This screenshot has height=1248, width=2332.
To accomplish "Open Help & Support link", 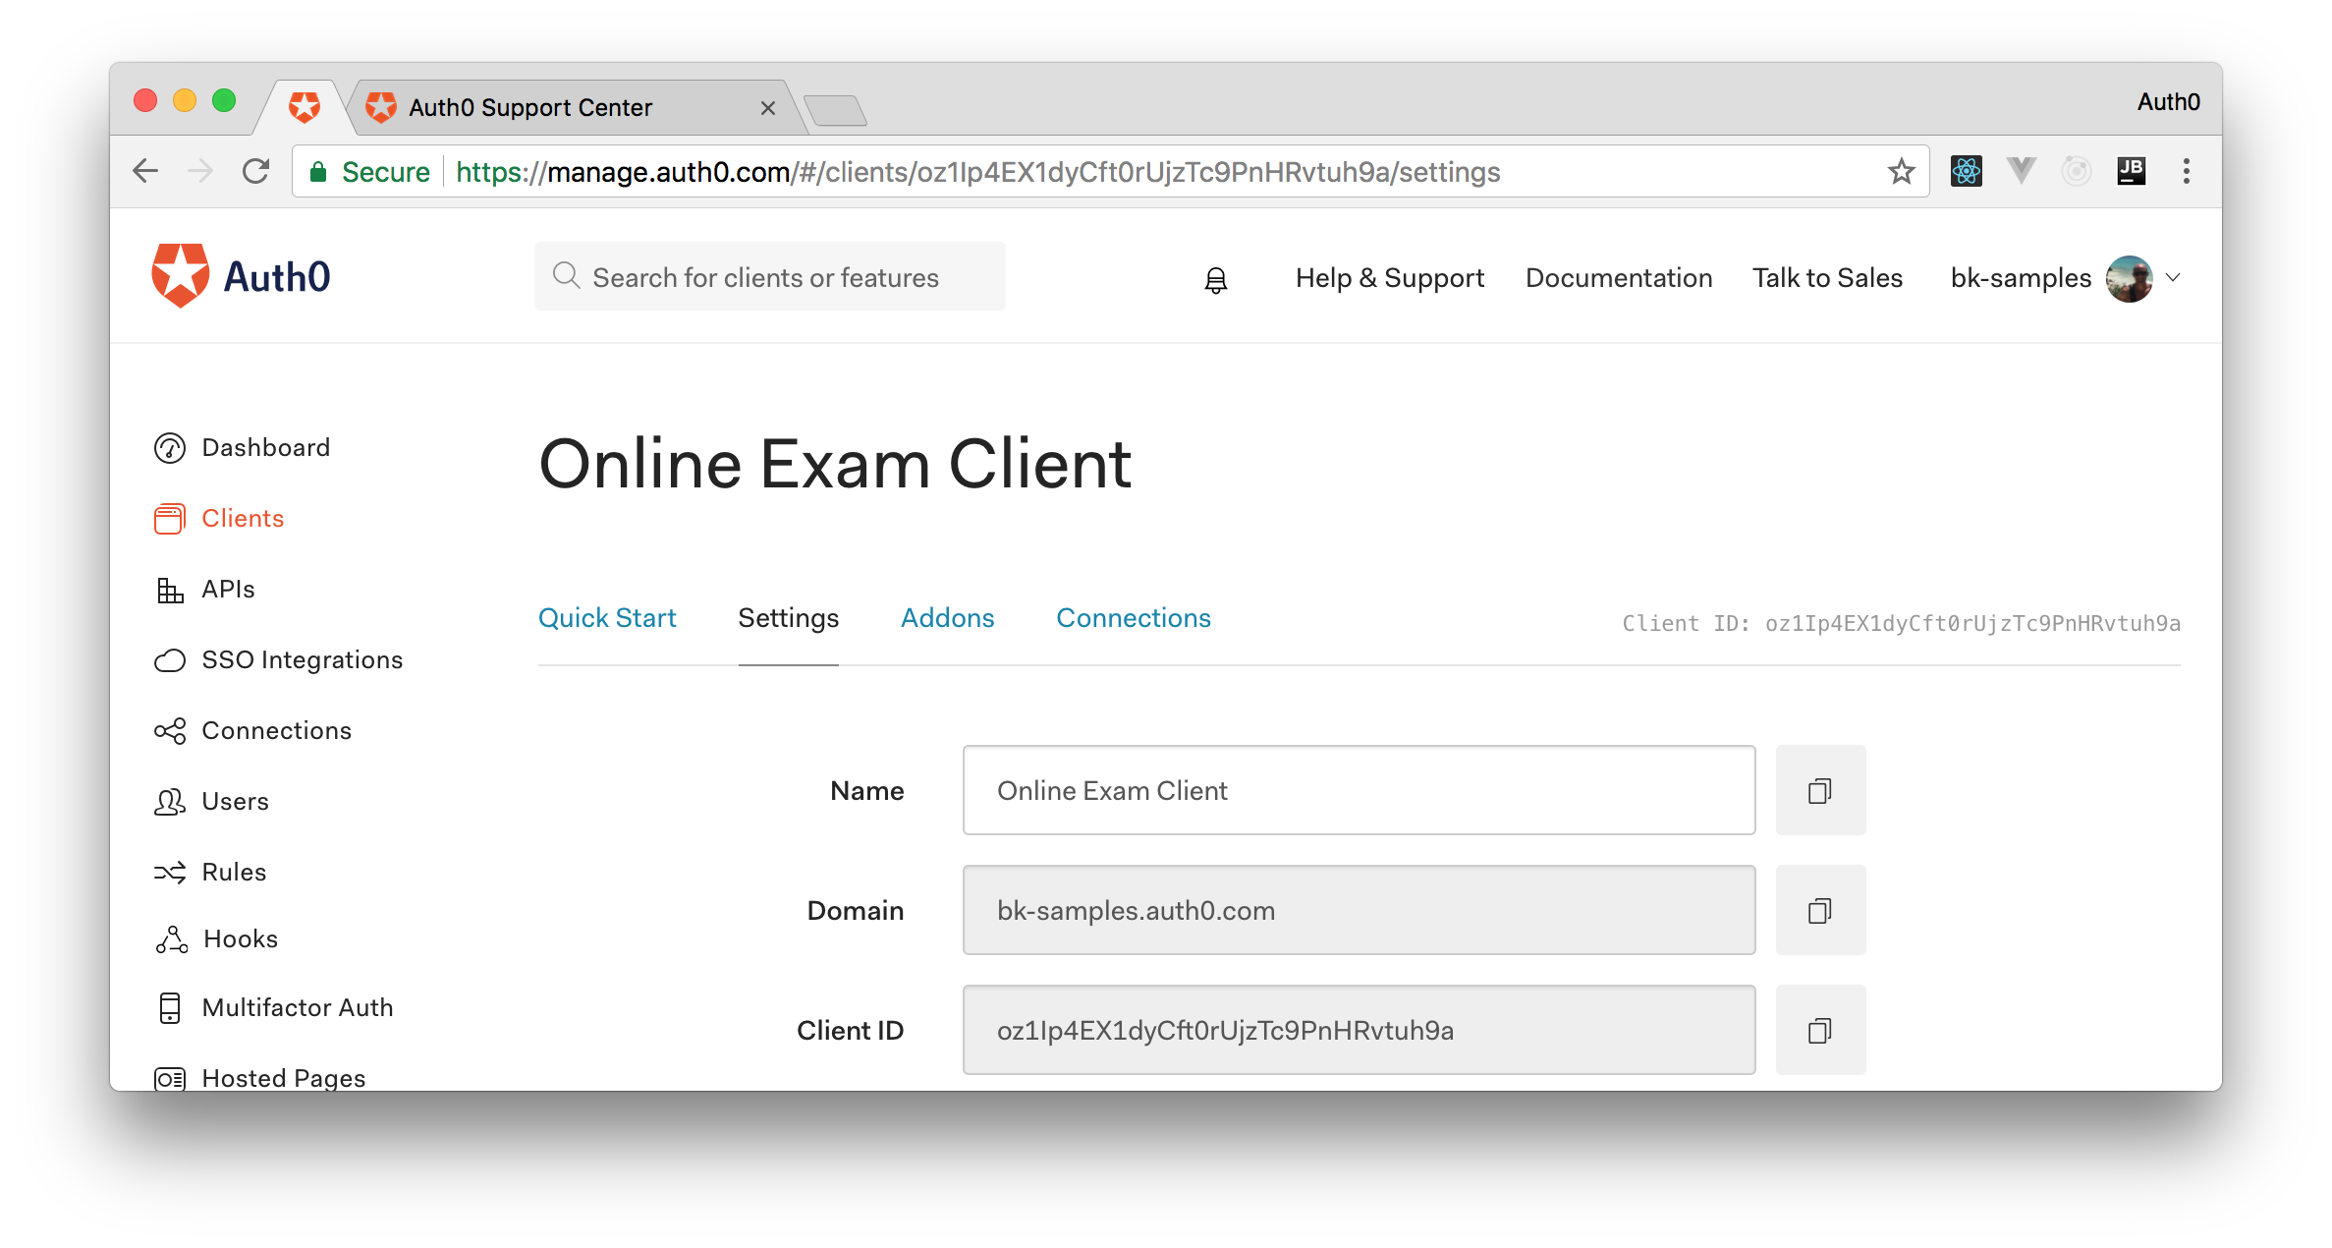I will pyautogui.click(x=1389, y=278).
